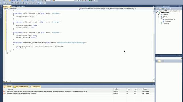Open the vertical Toolbox side tab
The width and height of the screenshot is (183, 102).
pyautogui.click(x=1, y=12)
